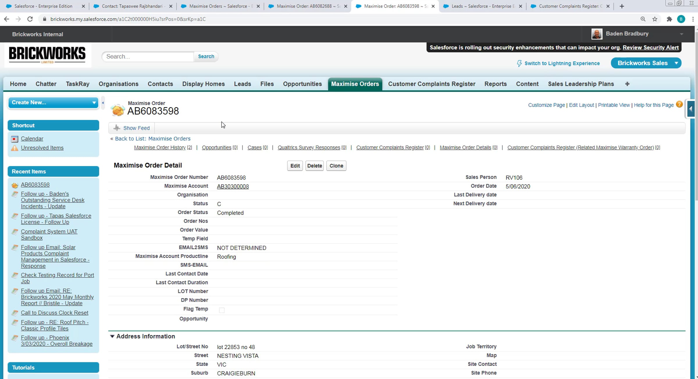Click the Delete button
The width and height of the screenshot is (698, 379).
click(314, 166)
